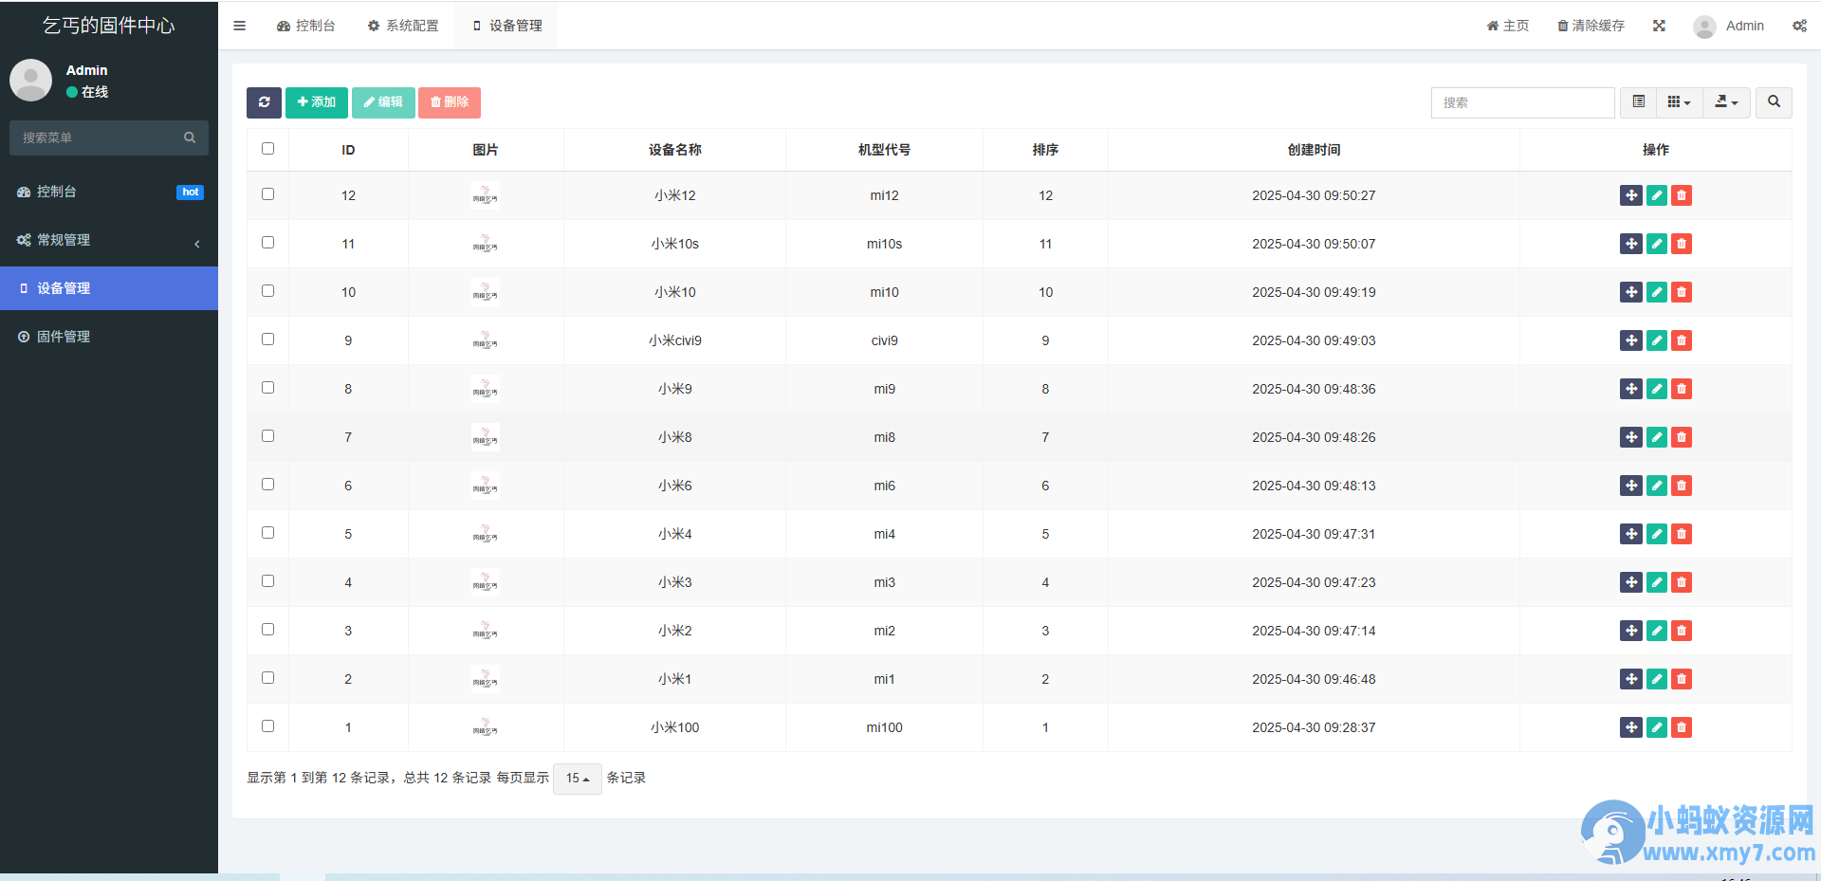Edit the 小米1 row via pencil icon
Image resolution: width=1821 pixels, height=881 pixels.
[1656, 679]
